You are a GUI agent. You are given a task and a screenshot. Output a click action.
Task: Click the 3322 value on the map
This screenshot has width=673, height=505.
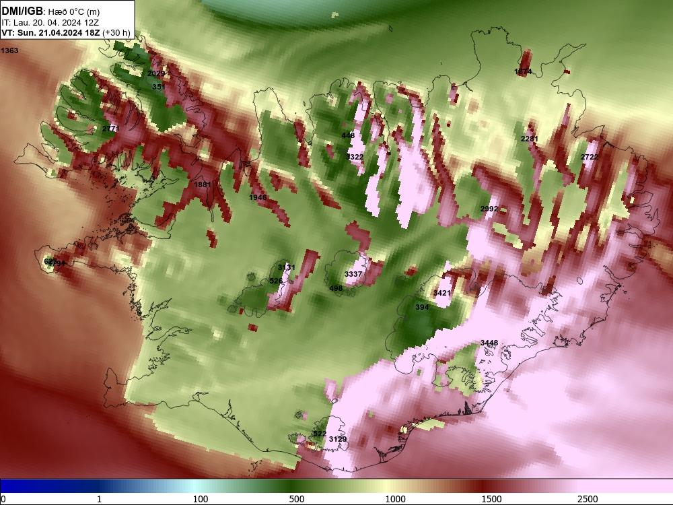coord(355,157)
